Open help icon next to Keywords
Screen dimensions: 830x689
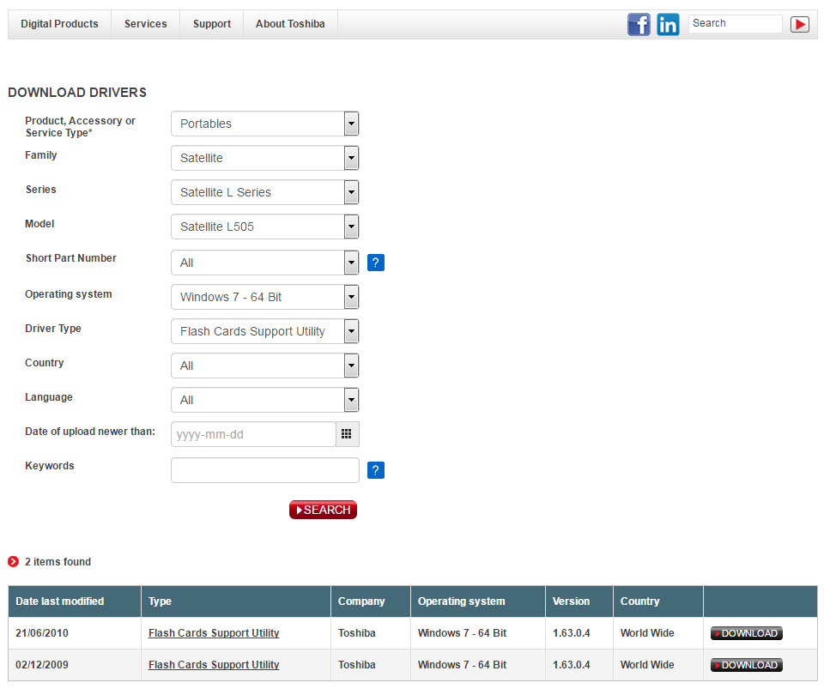[375, 470]
